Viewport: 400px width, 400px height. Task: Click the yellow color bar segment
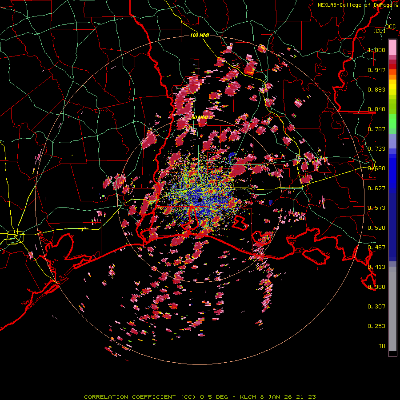click(392, 88)
